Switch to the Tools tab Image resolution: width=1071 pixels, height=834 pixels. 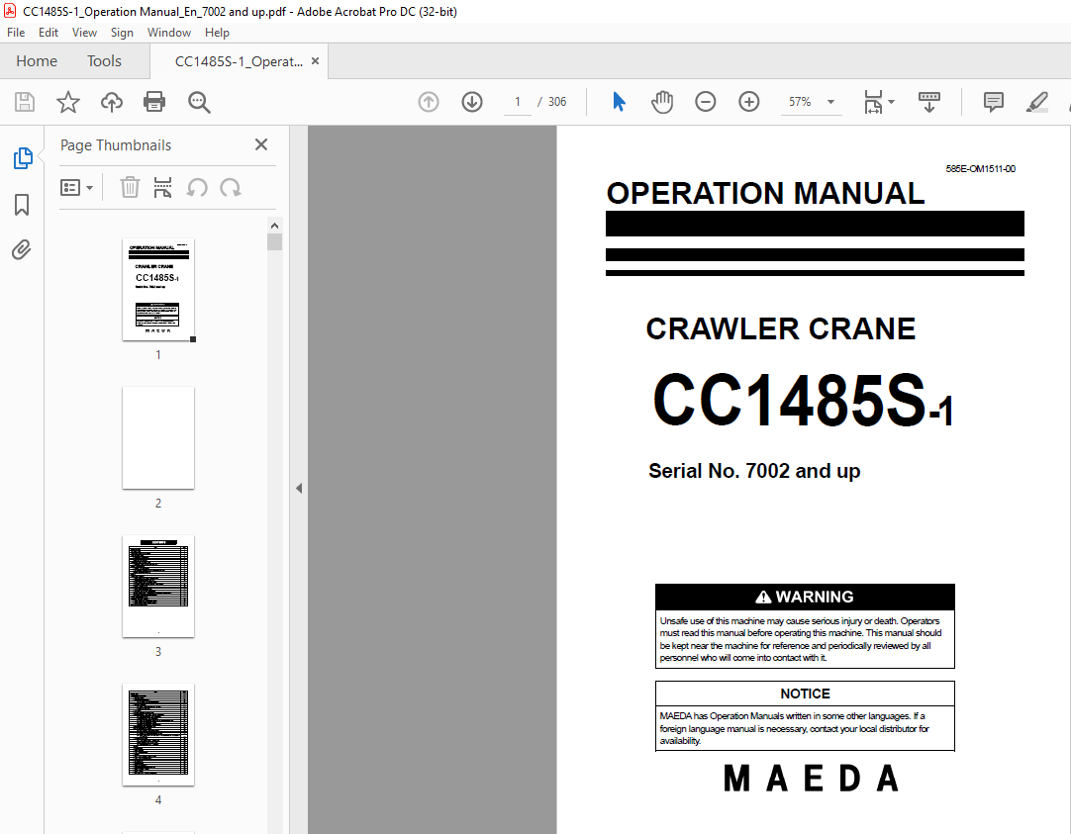tap(104, 60)
